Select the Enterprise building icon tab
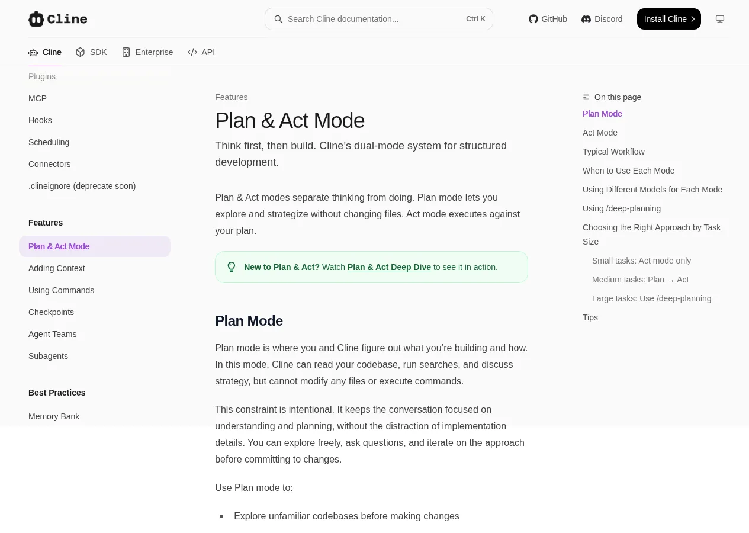The width and height of the screenshot is (749, 533). (126, 52)
